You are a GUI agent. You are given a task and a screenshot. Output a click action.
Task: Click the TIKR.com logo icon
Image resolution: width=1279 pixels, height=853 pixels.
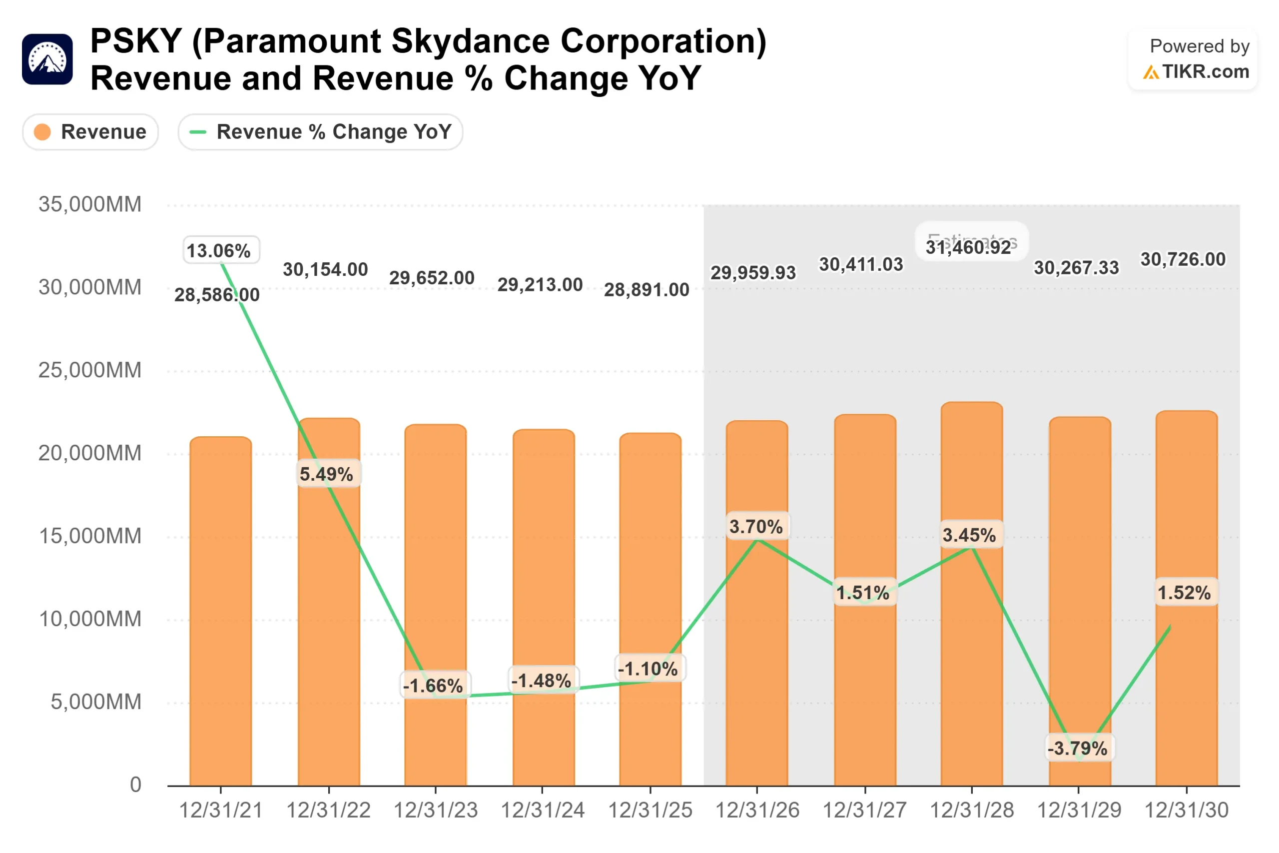[1151, 72]
